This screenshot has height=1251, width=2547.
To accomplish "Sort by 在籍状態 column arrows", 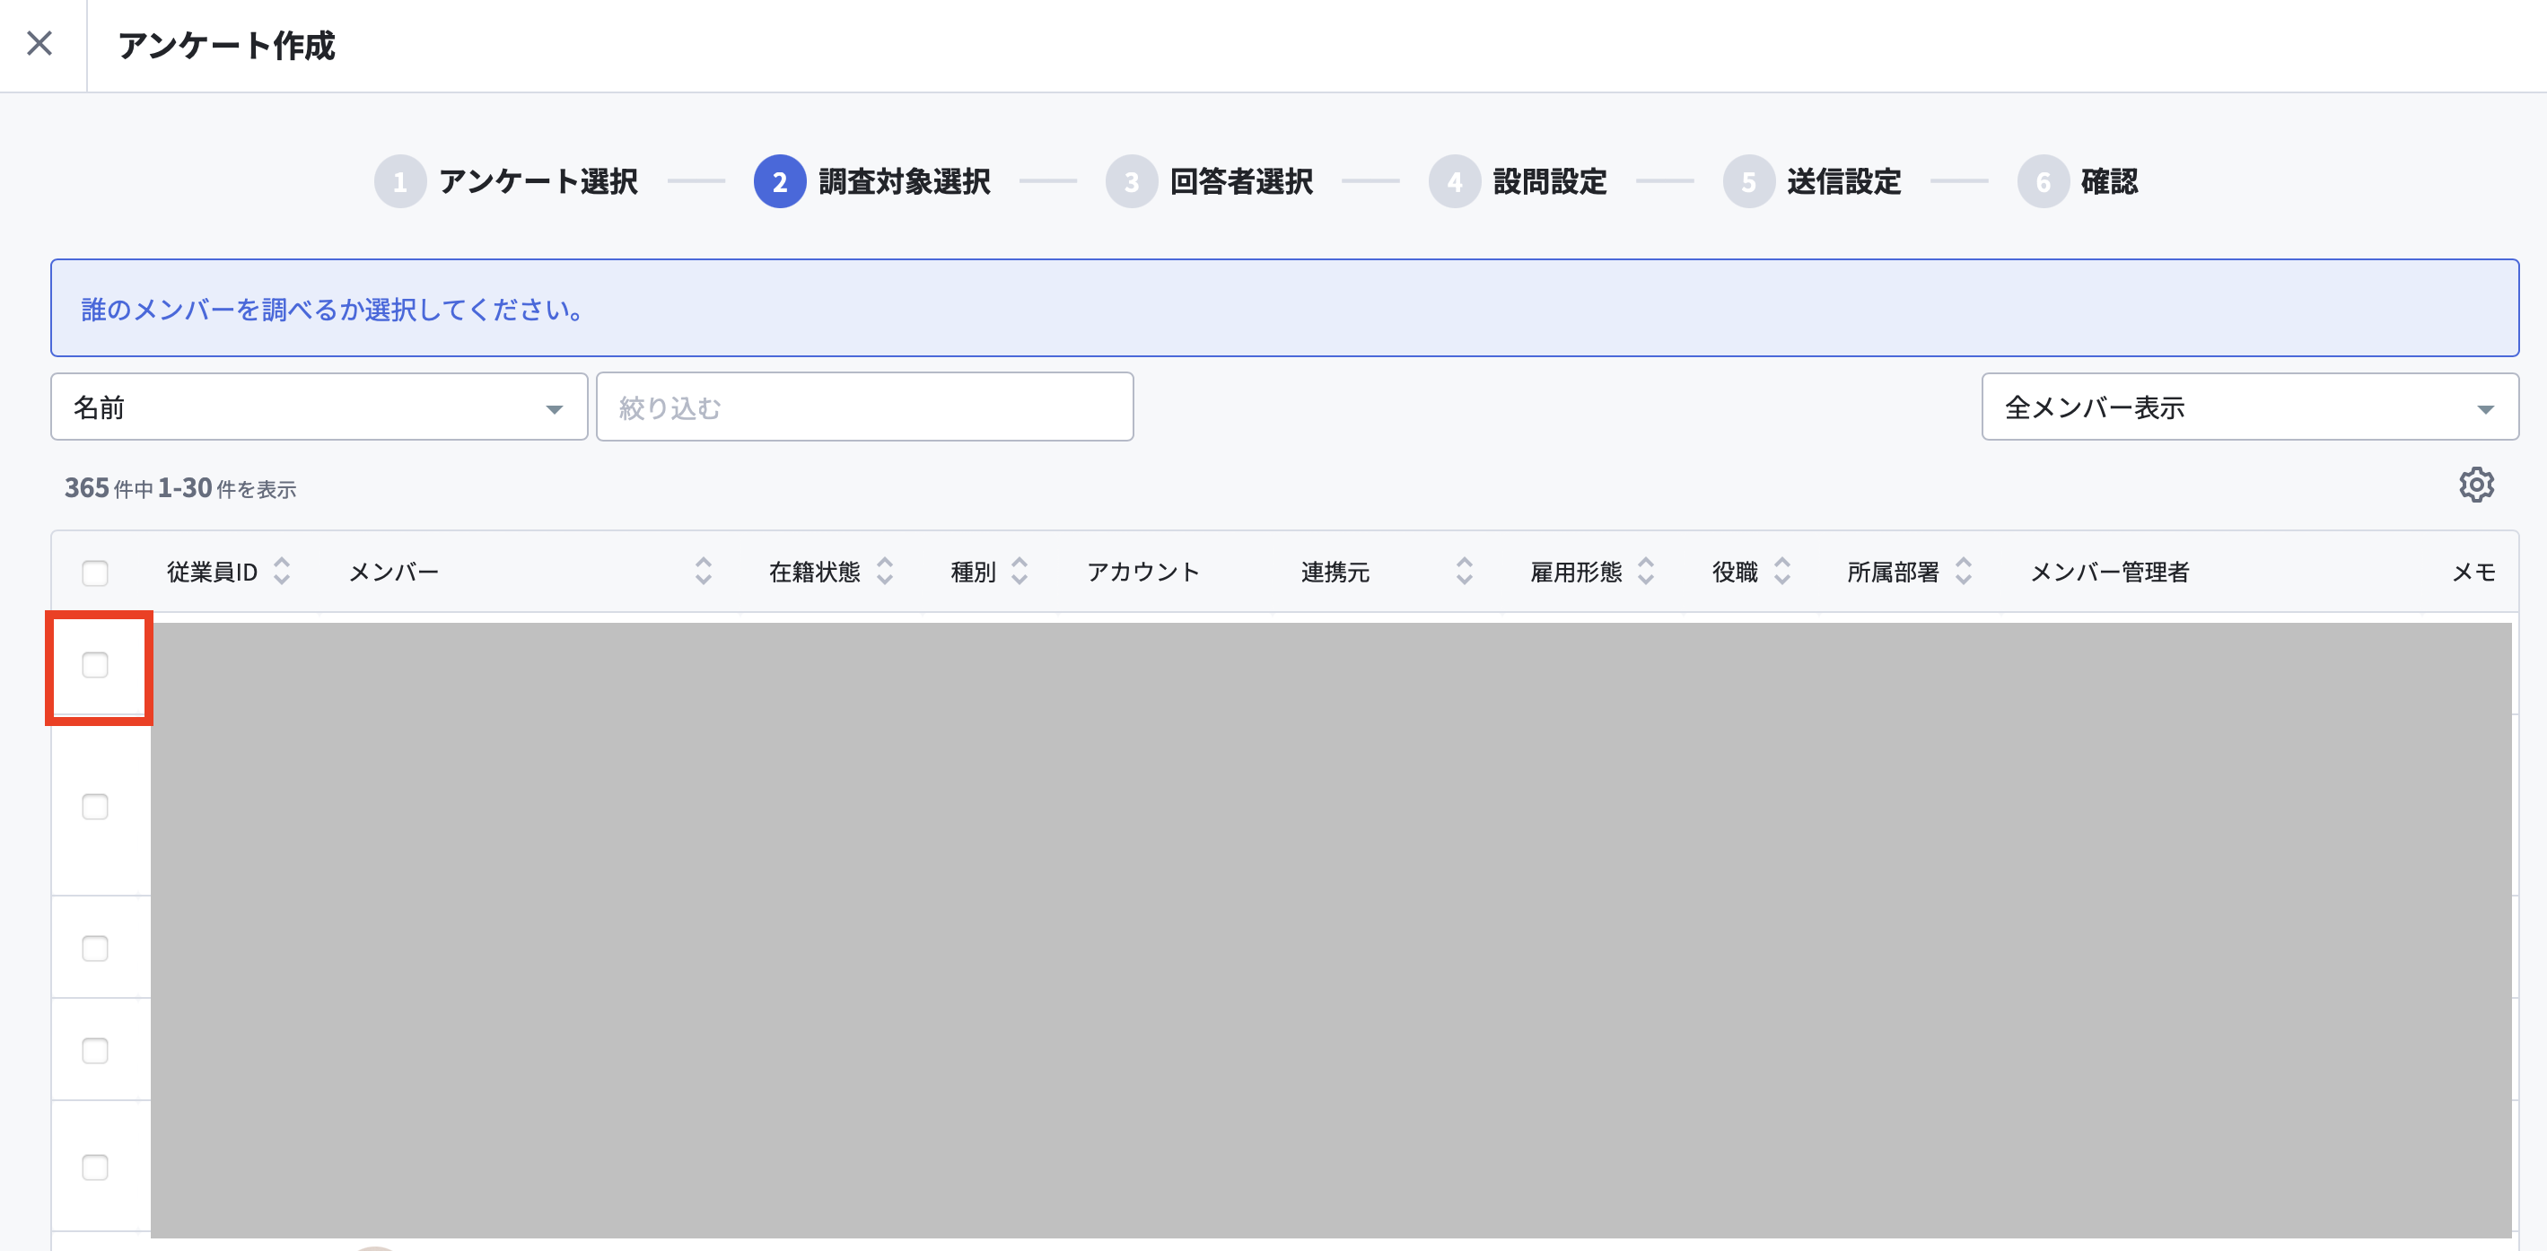I will (x=885, y=571).
